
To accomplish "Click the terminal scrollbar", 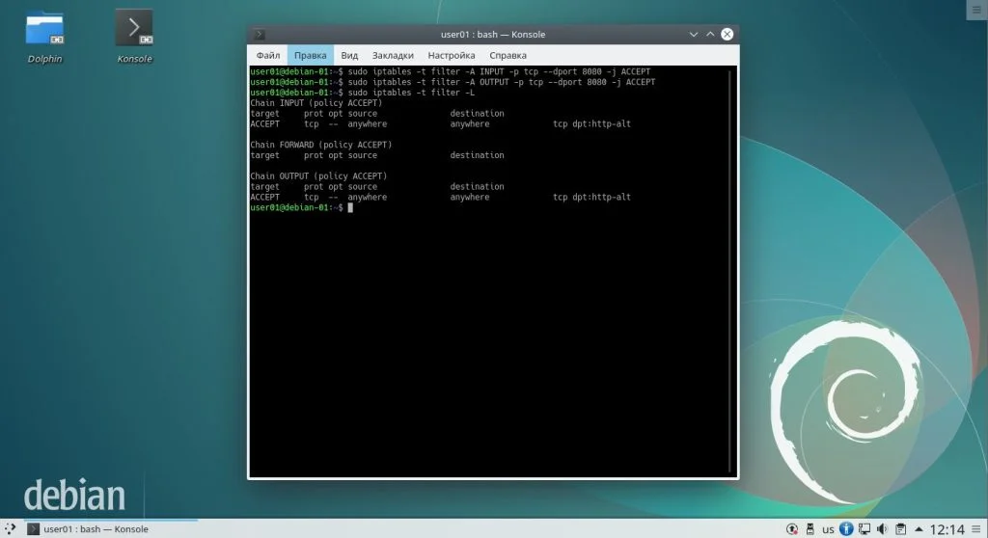I will [x=730, y=271].
